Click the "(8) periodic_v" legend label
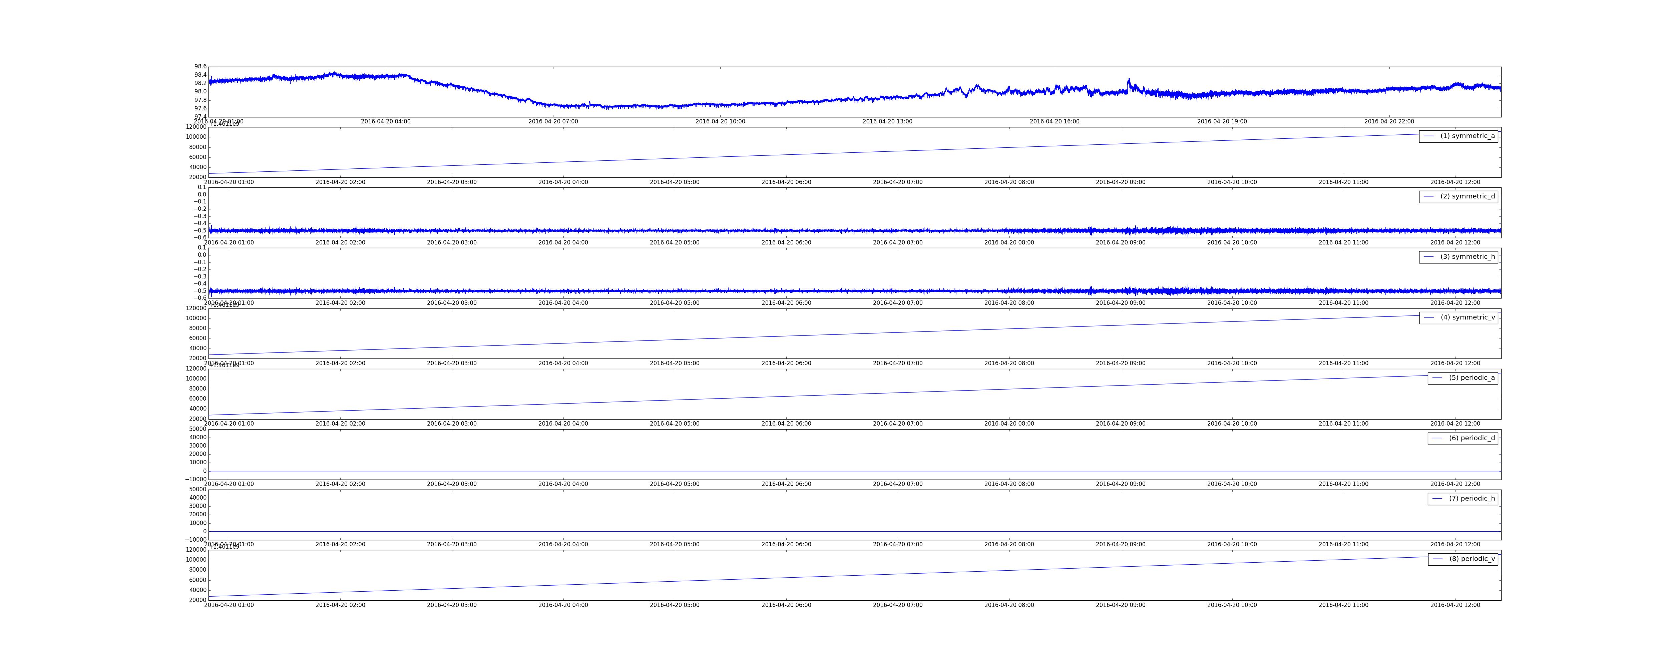1668x667 pixels. 1472,559
